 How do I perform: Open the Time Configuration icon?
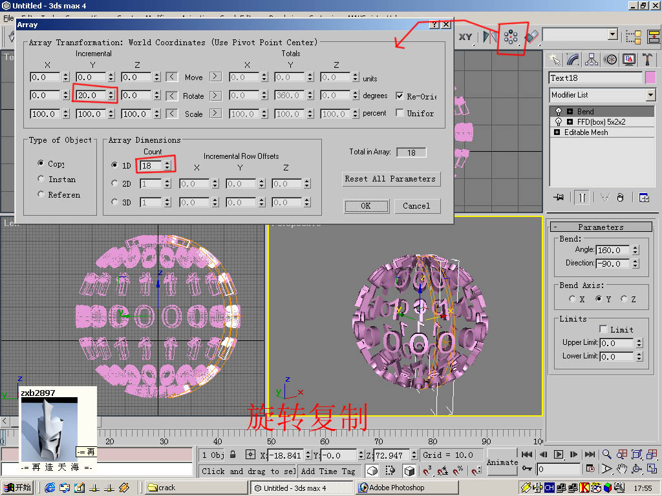point(590,469)
